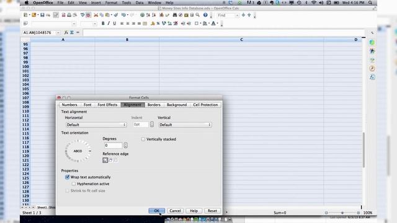
Task: Click the Underline formatting icon
Action: pyautogui.click(x=114, y=24)
